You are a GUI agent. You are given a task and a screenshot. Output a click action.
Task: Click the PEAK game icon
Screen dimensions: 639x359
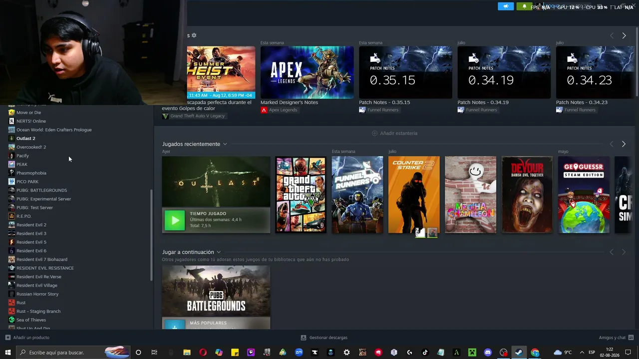tap(11, 164)
